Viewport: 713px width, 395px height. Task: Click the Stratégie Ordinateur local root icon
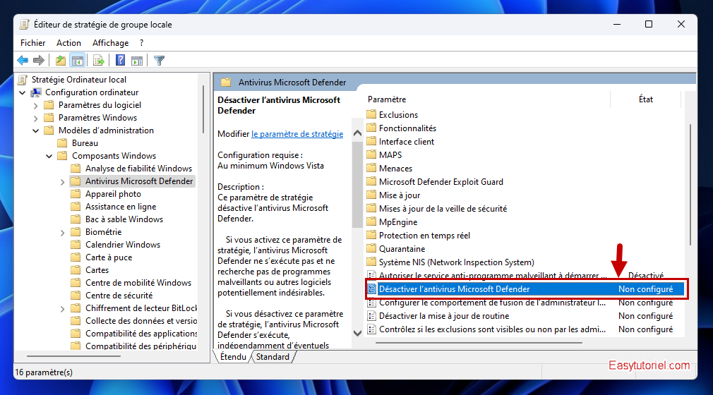point(23,80)
